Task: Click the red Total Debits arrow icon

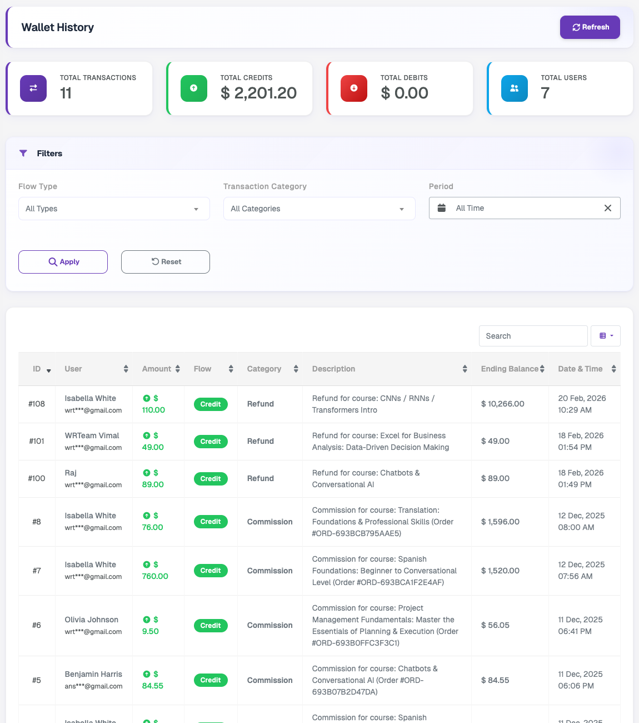Action: pos(354,88)
